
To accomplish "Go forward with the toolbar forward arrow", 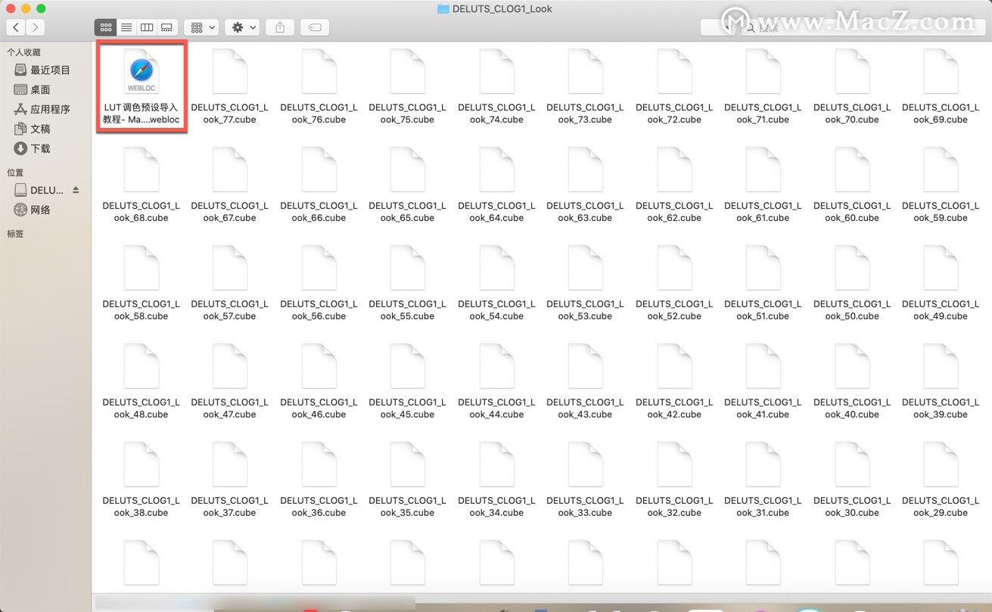I will click(35, 27).
